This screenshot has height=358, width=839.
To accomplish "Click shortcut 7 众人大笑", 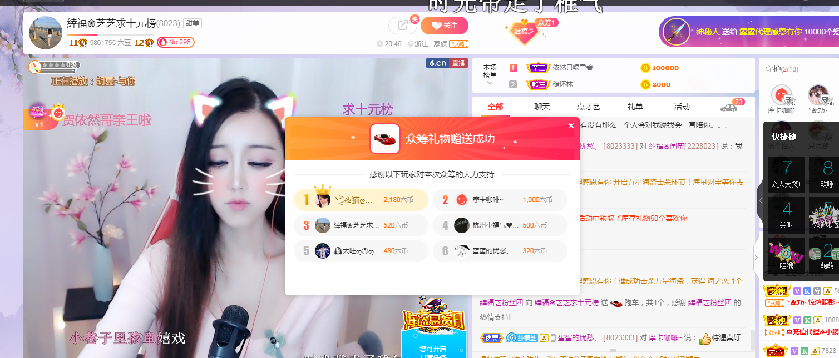I will coord(787,174).
